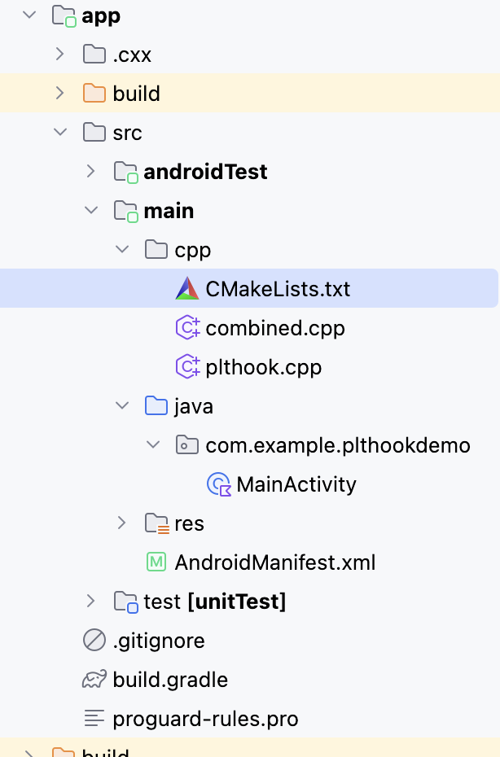This screenshot has height=757, width=500.
Task: Select MainActivity in the project tree
Action: tap(296, 484)
